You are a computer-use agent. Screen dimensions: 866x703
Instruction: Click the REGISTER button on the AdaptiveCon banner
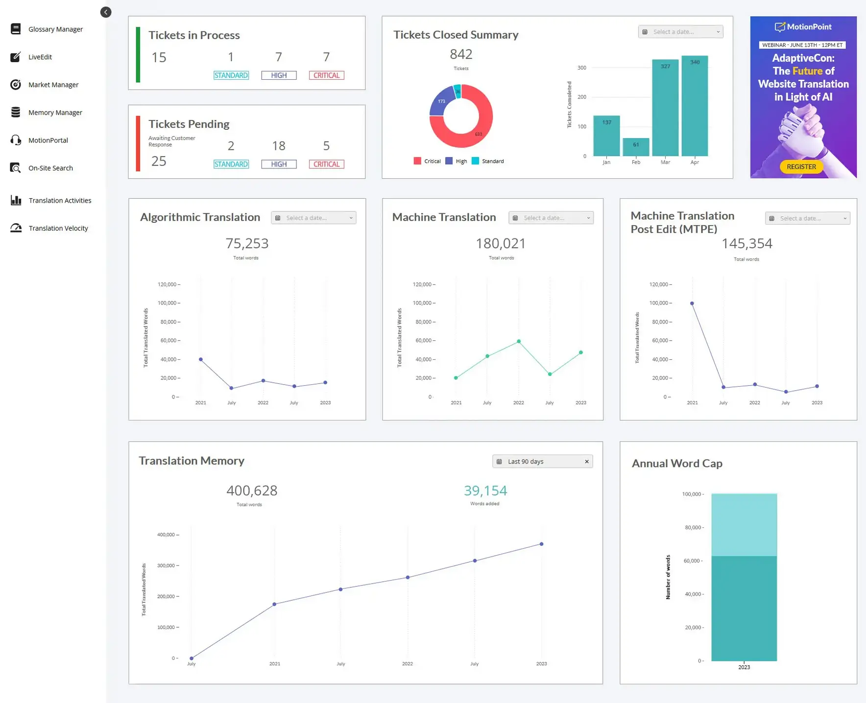(x=801, y=166)
